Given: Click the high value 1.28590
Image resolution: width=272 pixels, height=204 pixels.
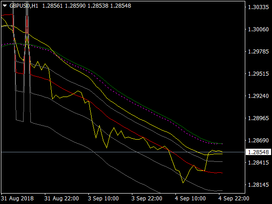Looking at the screenshot, I should (x=75, y=6).
